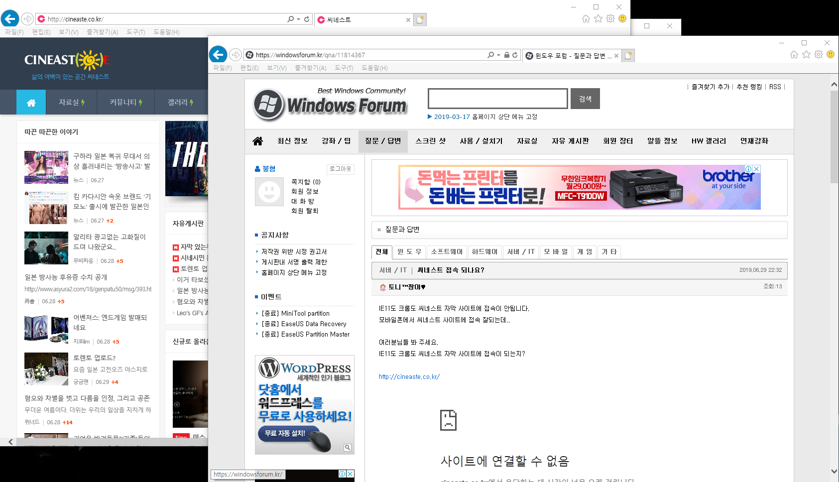Click the 로그아웃 button

[341, 169]
